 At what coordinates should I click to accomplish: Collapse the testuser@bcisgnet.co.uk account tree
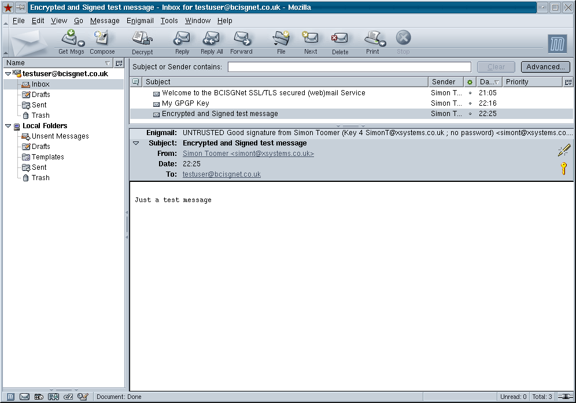pos(8,74)
